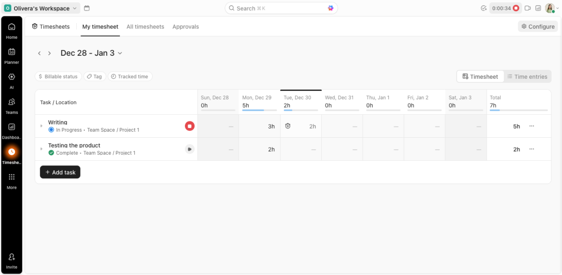562x275 pixels.
Task: Click the Invite people icon
Action: 12,257
